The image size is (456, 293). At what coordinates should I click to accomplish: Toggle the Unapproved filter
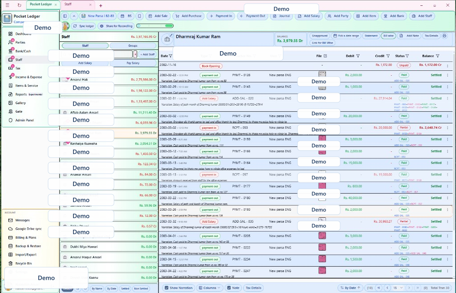tap(320, 36)
